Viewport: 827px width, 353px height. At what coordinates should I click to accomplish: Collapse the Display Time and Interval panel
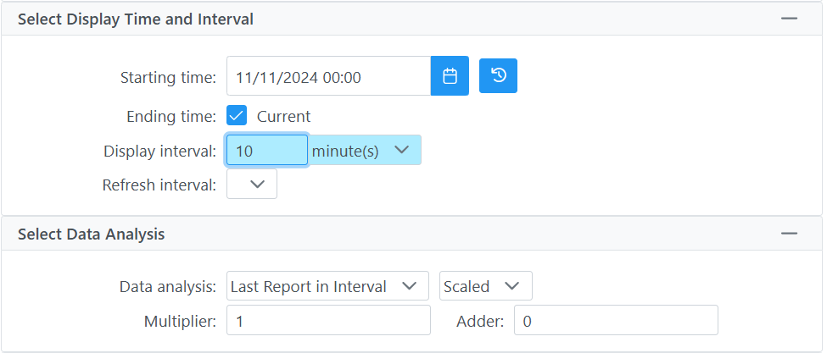pyautogui.click(x=789, y=19)
